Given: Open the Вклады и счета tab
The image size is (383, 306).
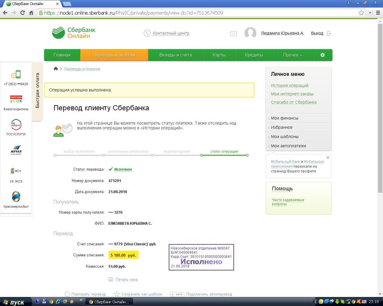Looking at the screenshot, I should (x=175, y=55).
